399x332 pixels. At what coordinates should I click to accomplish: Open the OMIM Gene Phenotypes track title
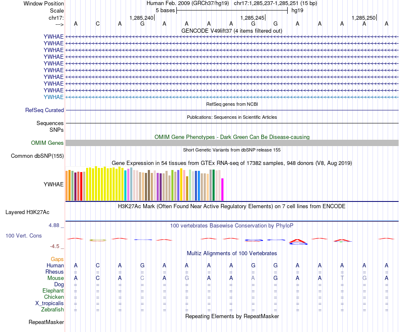232,137
